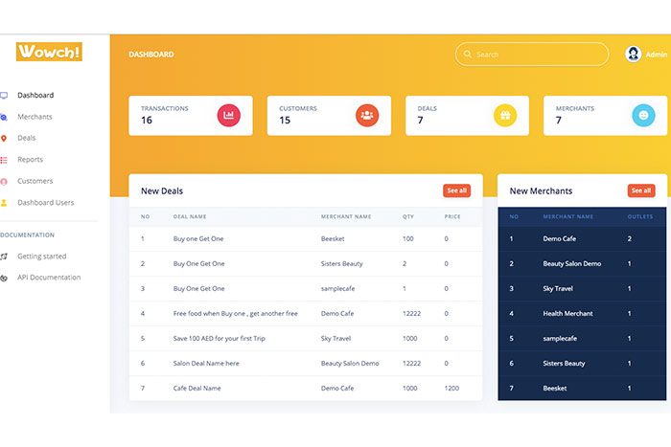Click the search magnifier icon
Viewport: 671px width, 447px height.
click(x=467, y=55)
